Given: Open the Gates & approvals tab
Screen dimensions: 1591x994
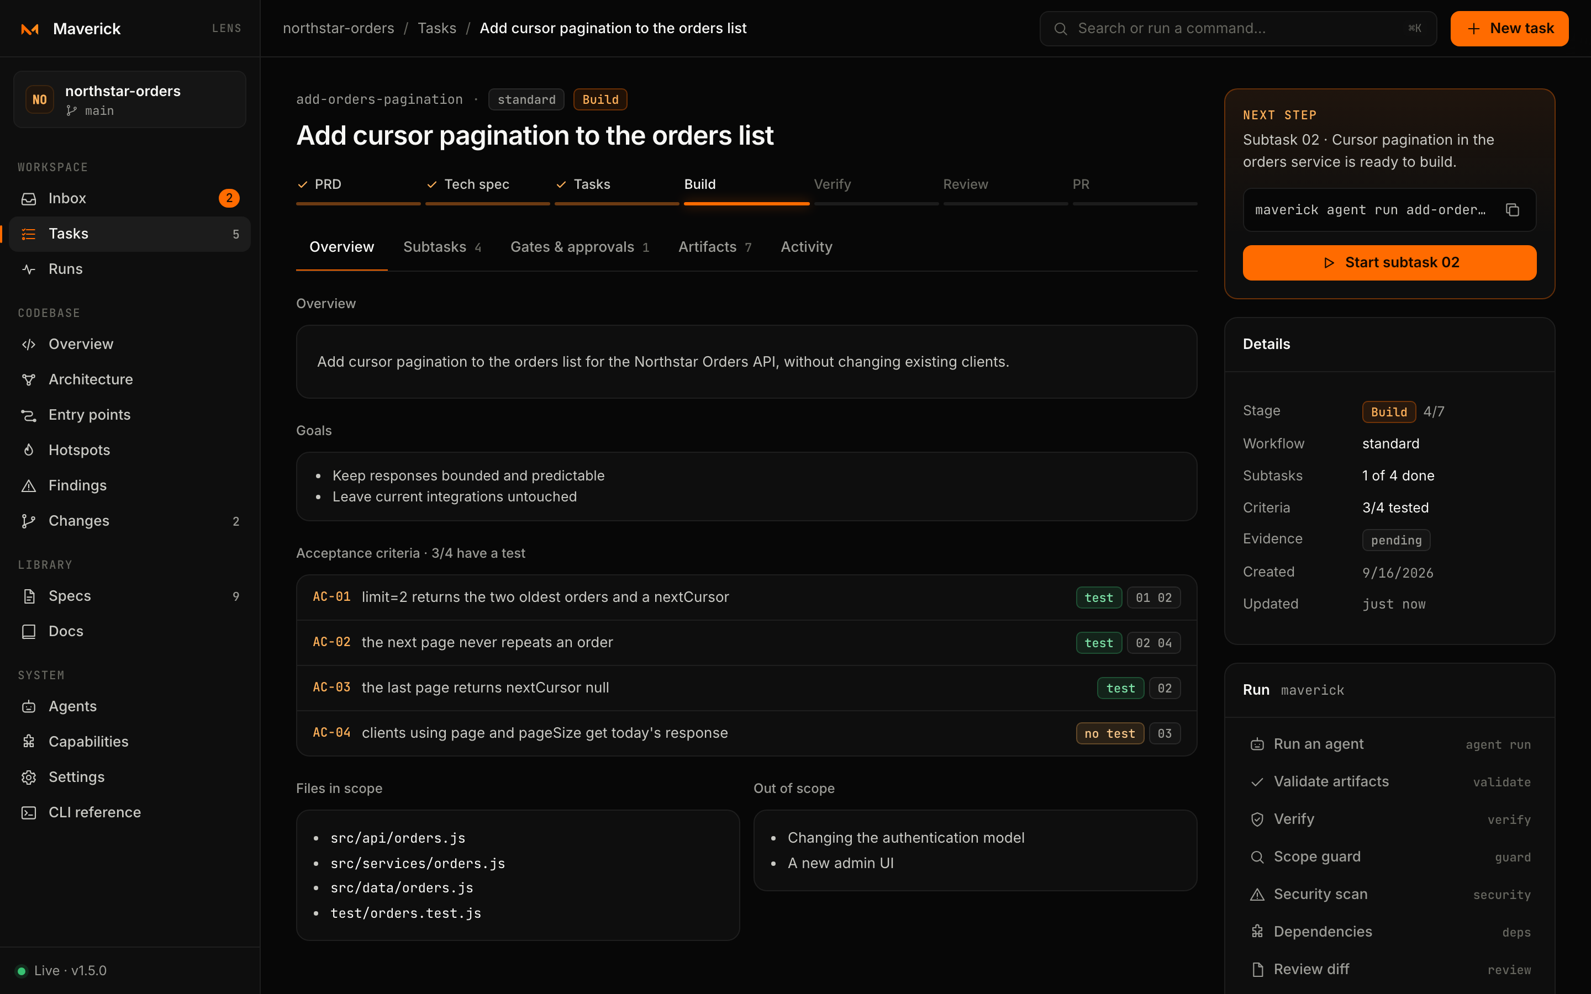Looking at the screenshot, I should pyautogui.click(x=579, y=247).
